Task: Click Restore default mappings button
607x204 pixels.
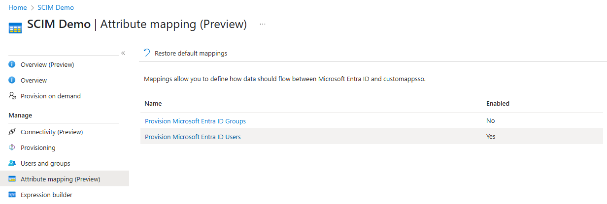Action: [191, 53]
